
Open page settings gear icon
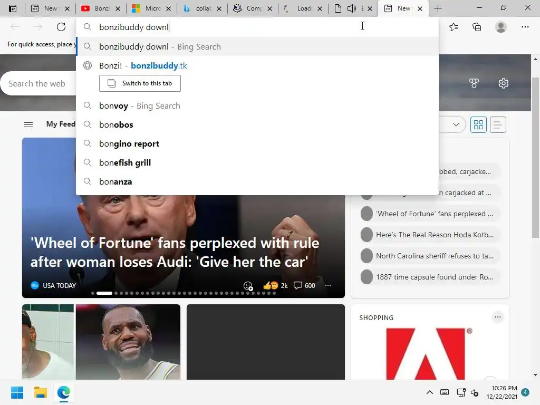(504, 83)
